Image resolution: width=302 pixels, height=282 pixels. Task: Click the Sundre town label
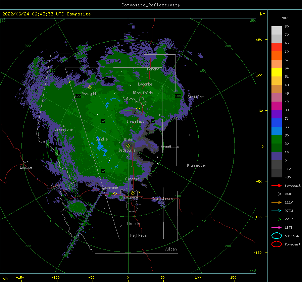click(102, 139)
